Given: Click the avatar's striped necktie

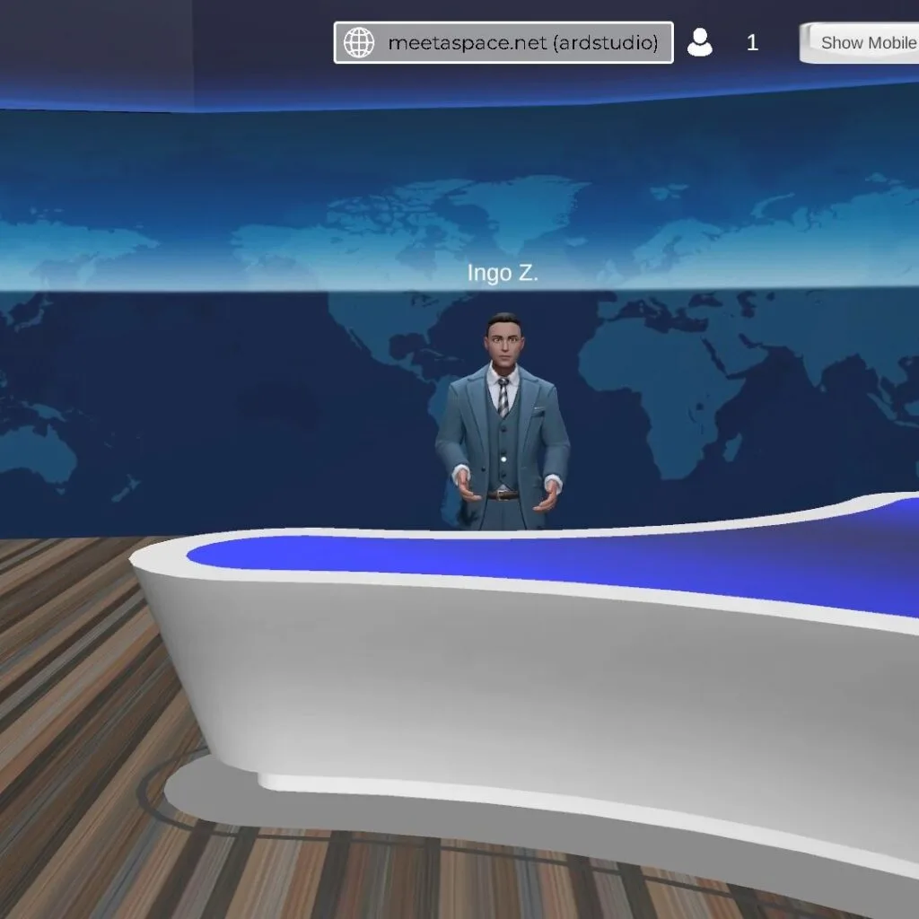Looking at the screenshot, I should (503, 397).
